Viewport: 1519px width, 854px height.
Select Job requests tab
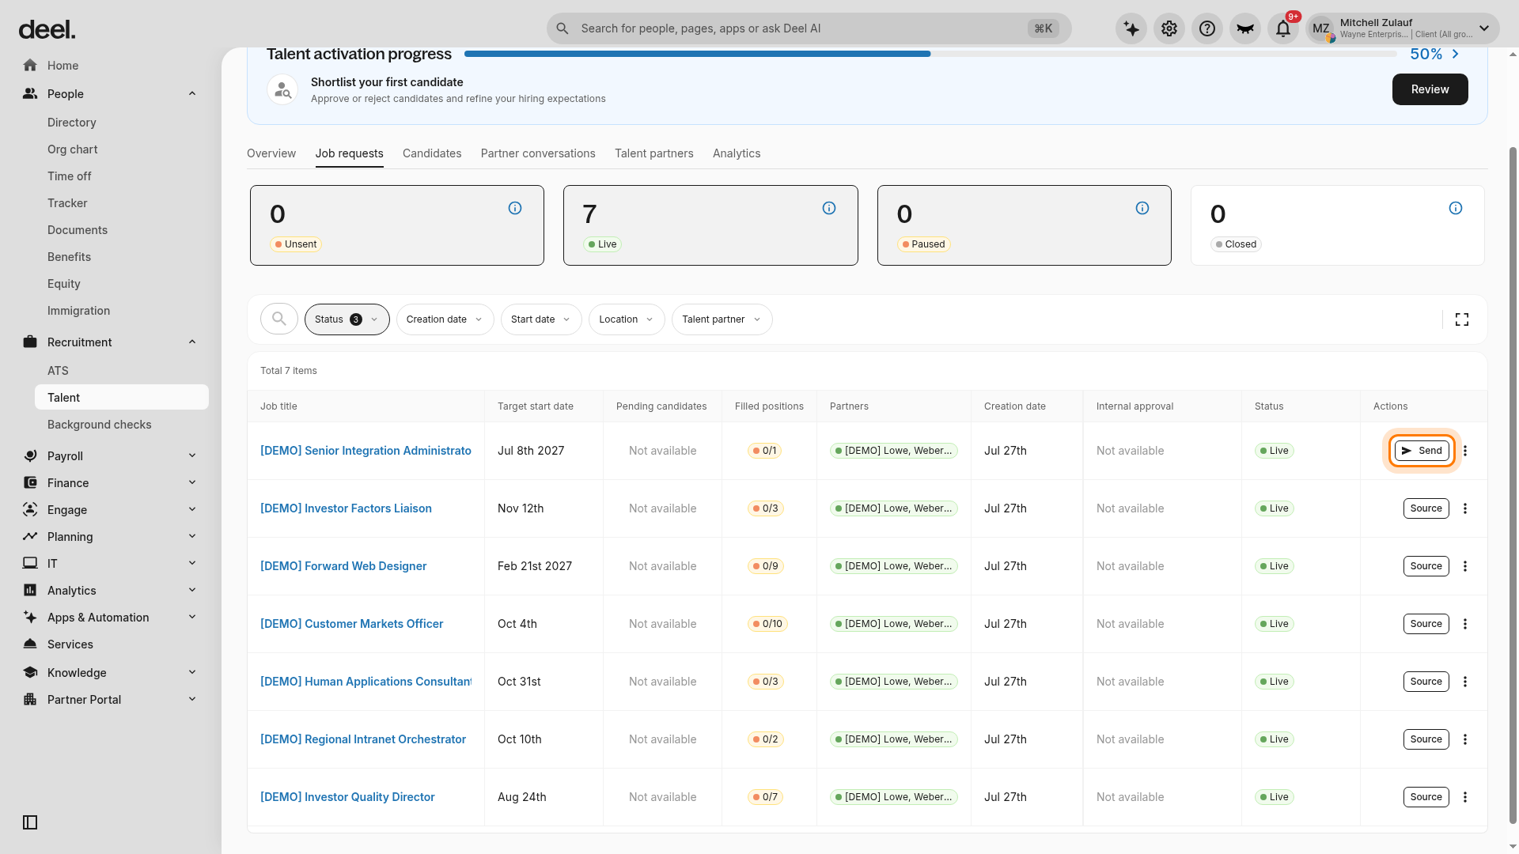350,153
